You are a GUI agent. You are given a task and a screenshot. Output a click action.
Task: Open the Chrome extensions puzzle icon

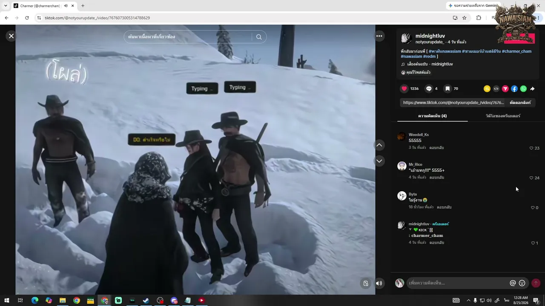pyautogui.click(x=479, y=18)
